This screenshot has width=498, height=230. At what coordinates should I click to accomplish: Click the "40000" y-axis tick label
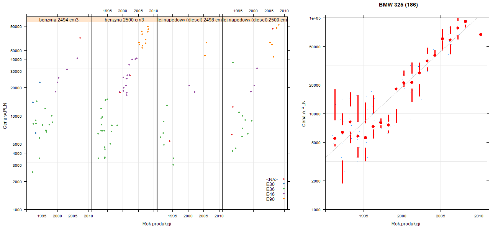[16, 59]
